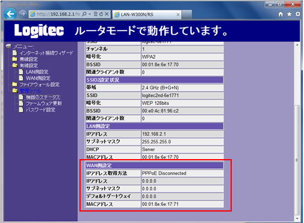
Task: Click the browser forward arrow button
Action: pos(22,14)
